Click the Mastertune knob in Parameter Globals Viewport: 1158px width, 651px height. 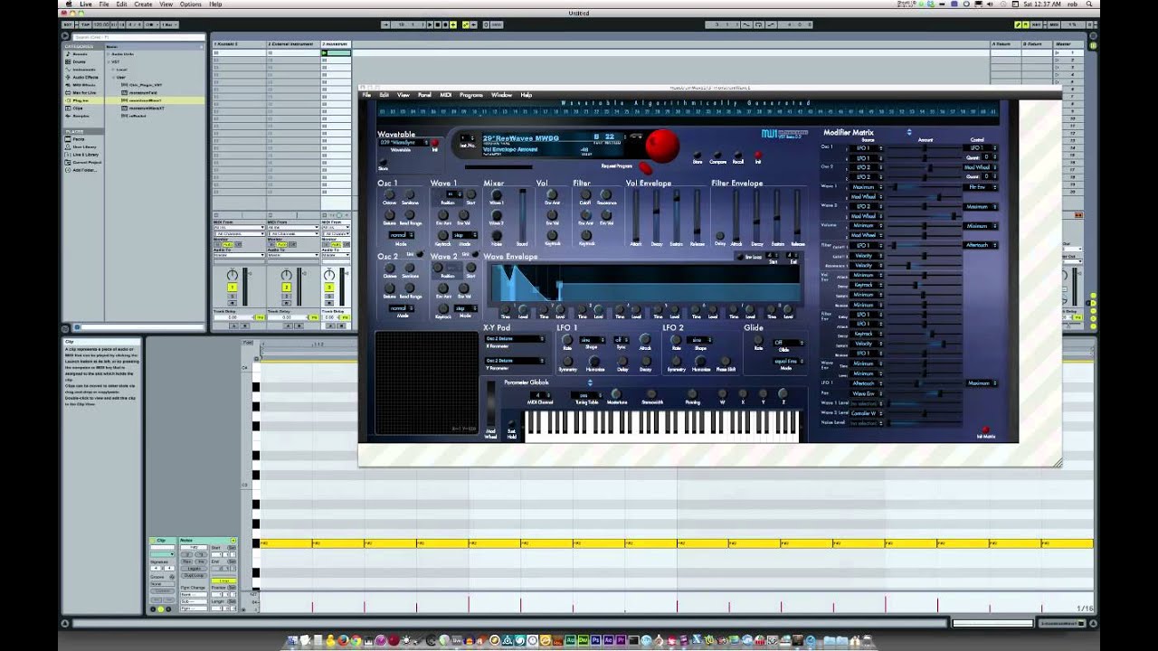[616, 395]
